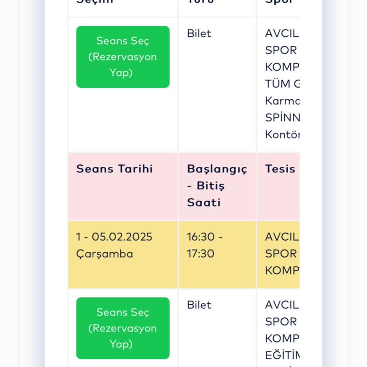Click the Çarşamba weekday label
The image size is (367, 367).
(105, 254)
